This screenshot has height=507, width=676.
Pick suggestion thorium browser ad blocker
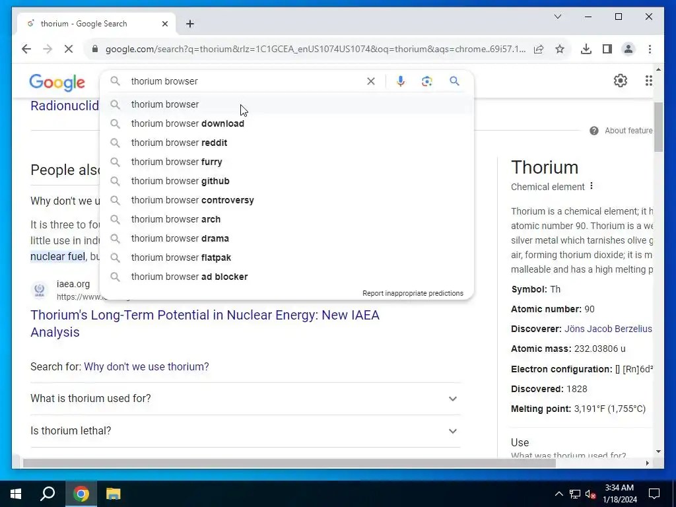point(287,277)
